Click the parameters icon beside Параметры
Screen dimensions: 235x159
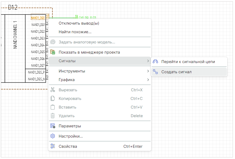pyautogui.click(x=53, y=126)
